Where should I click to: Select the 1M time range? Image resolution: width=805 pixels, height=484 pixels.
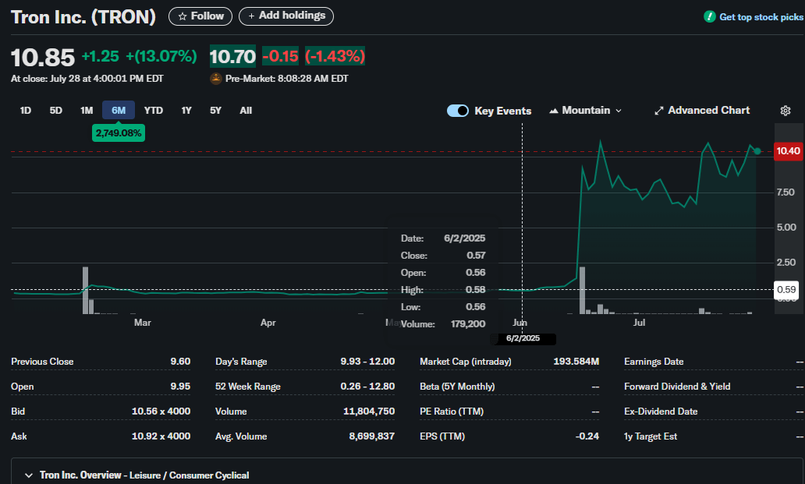[87, 110]
